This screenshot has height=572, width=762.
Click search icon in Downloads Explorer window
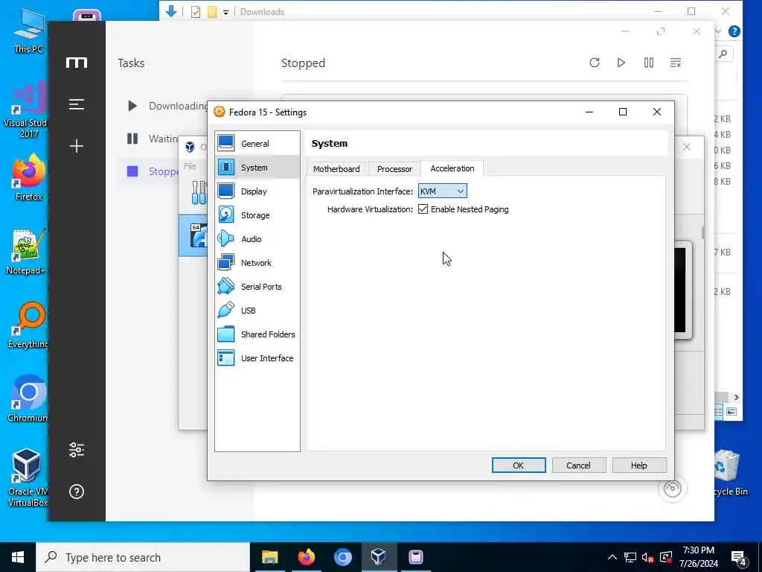tap(723, 54)
